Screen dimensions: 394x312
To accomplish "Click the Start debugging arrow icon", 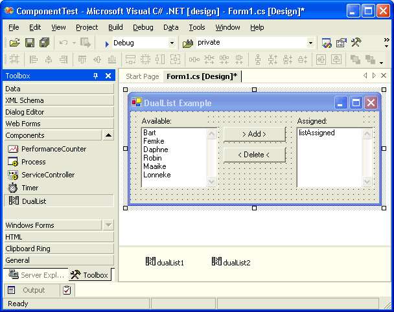I will click(107, 44).
